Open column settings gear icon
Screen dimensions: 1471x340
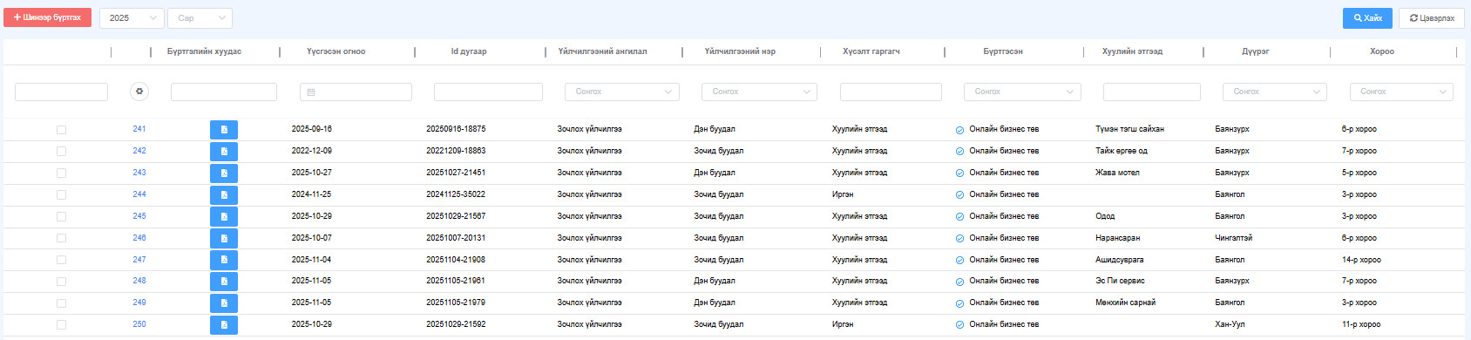139,92
